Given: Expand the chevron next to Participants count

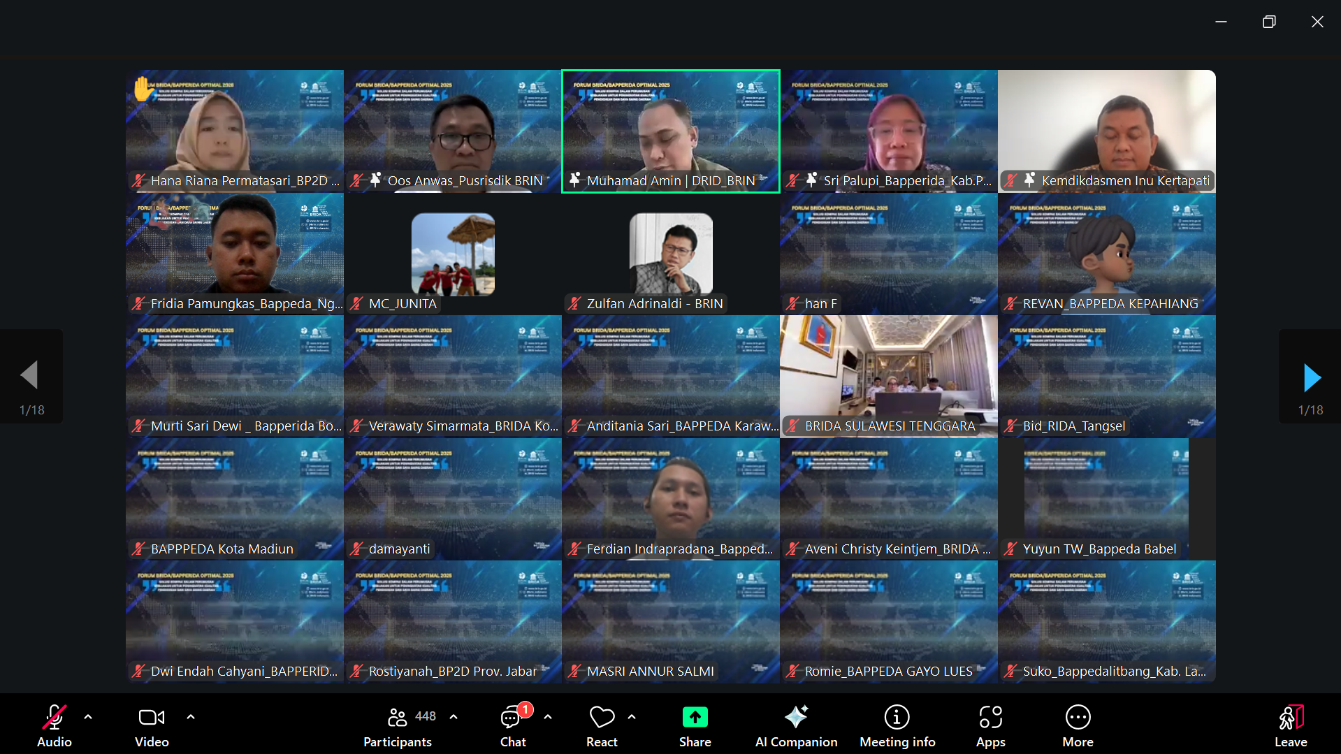Looking at the screenshot, I should [x=454, y=717].
